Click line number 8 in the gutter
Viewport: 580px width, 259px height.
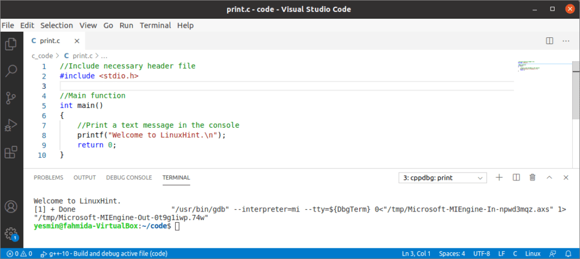pos(44,135)
